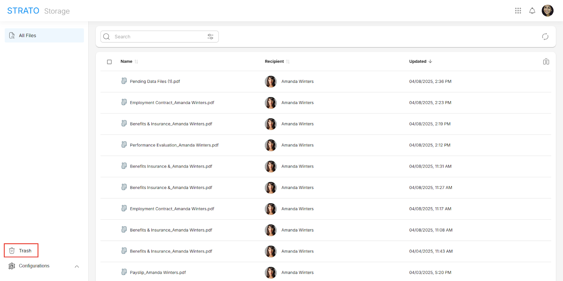Refresh the file list
Viewport: 563px width, 281px height.
pyautogui.click(x=545, y=37)
